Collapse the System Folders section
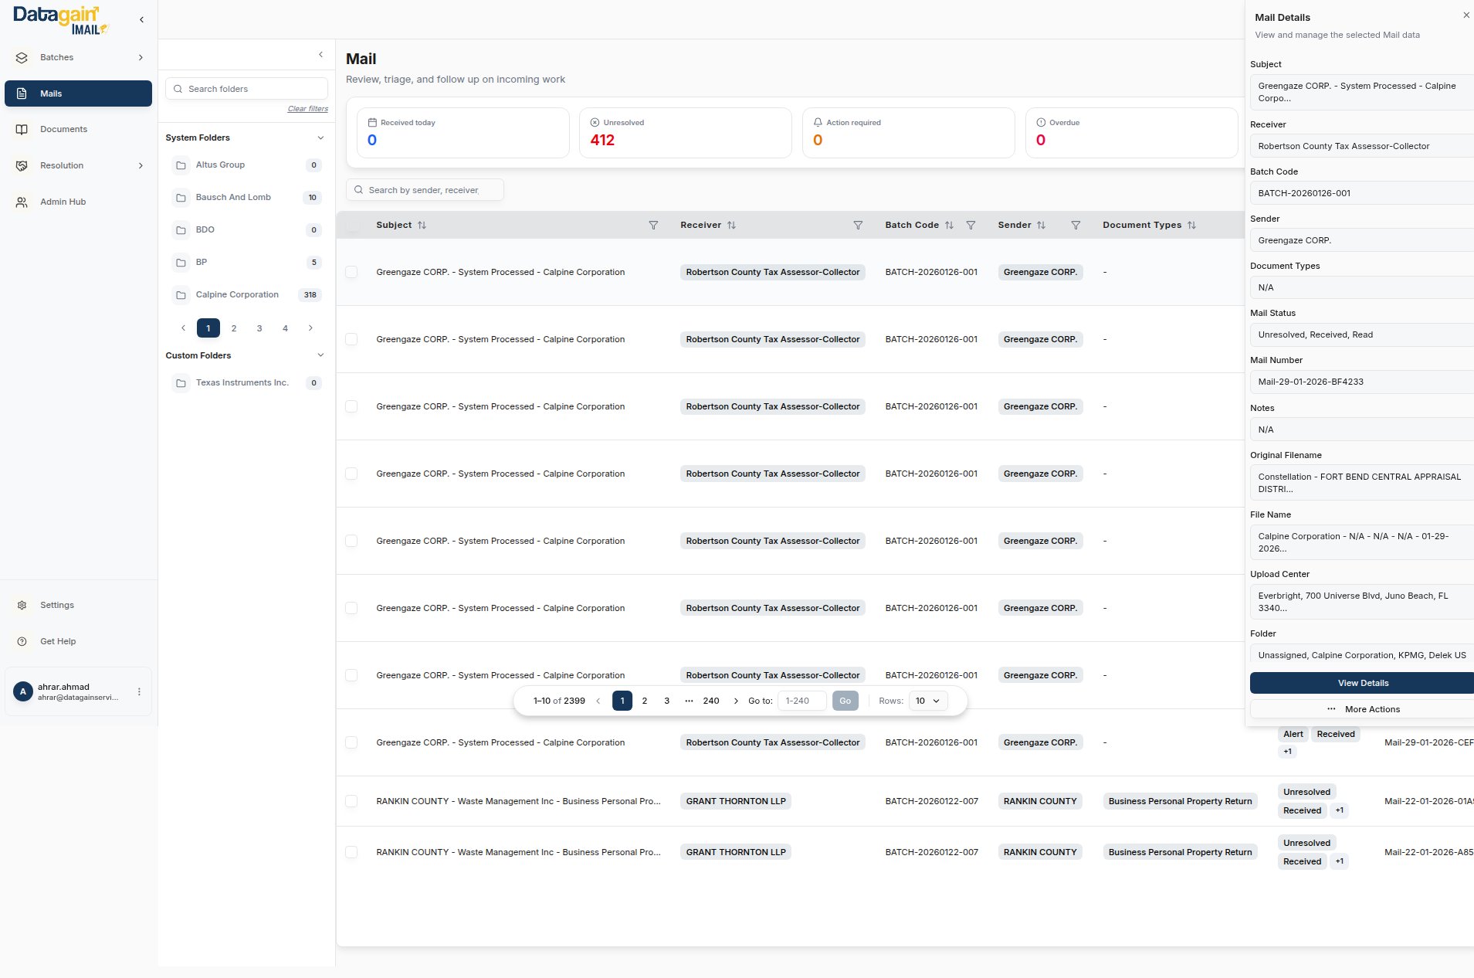 tap(320, 138)
